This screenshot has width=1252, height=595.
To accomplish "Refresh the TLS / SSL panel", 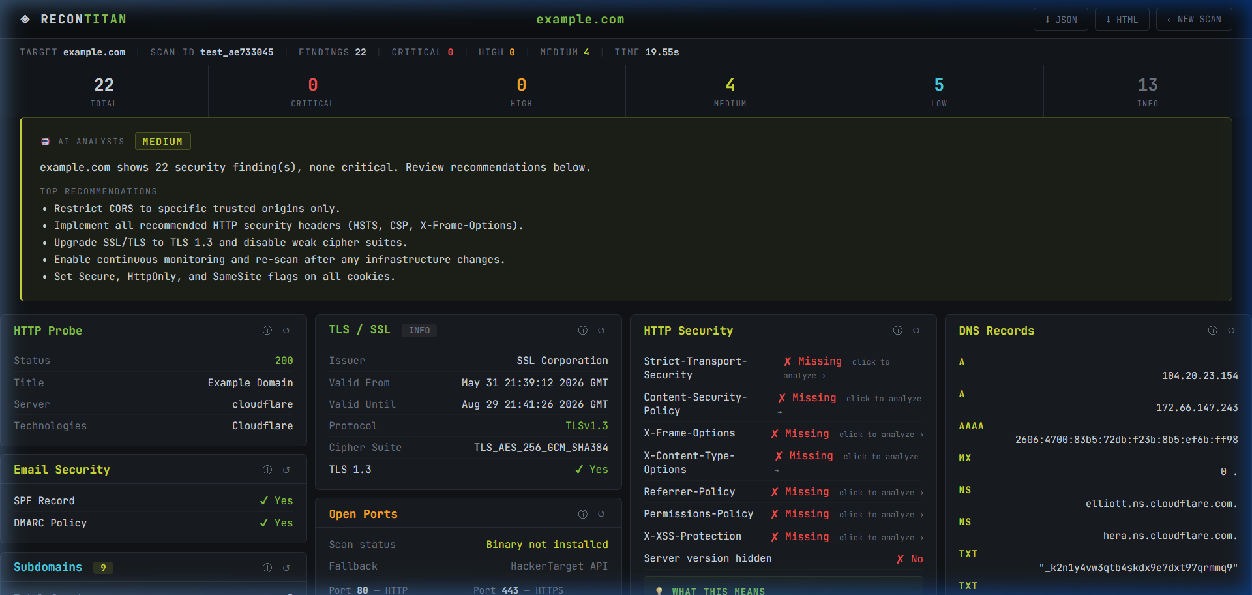I will tap(601, 331).
